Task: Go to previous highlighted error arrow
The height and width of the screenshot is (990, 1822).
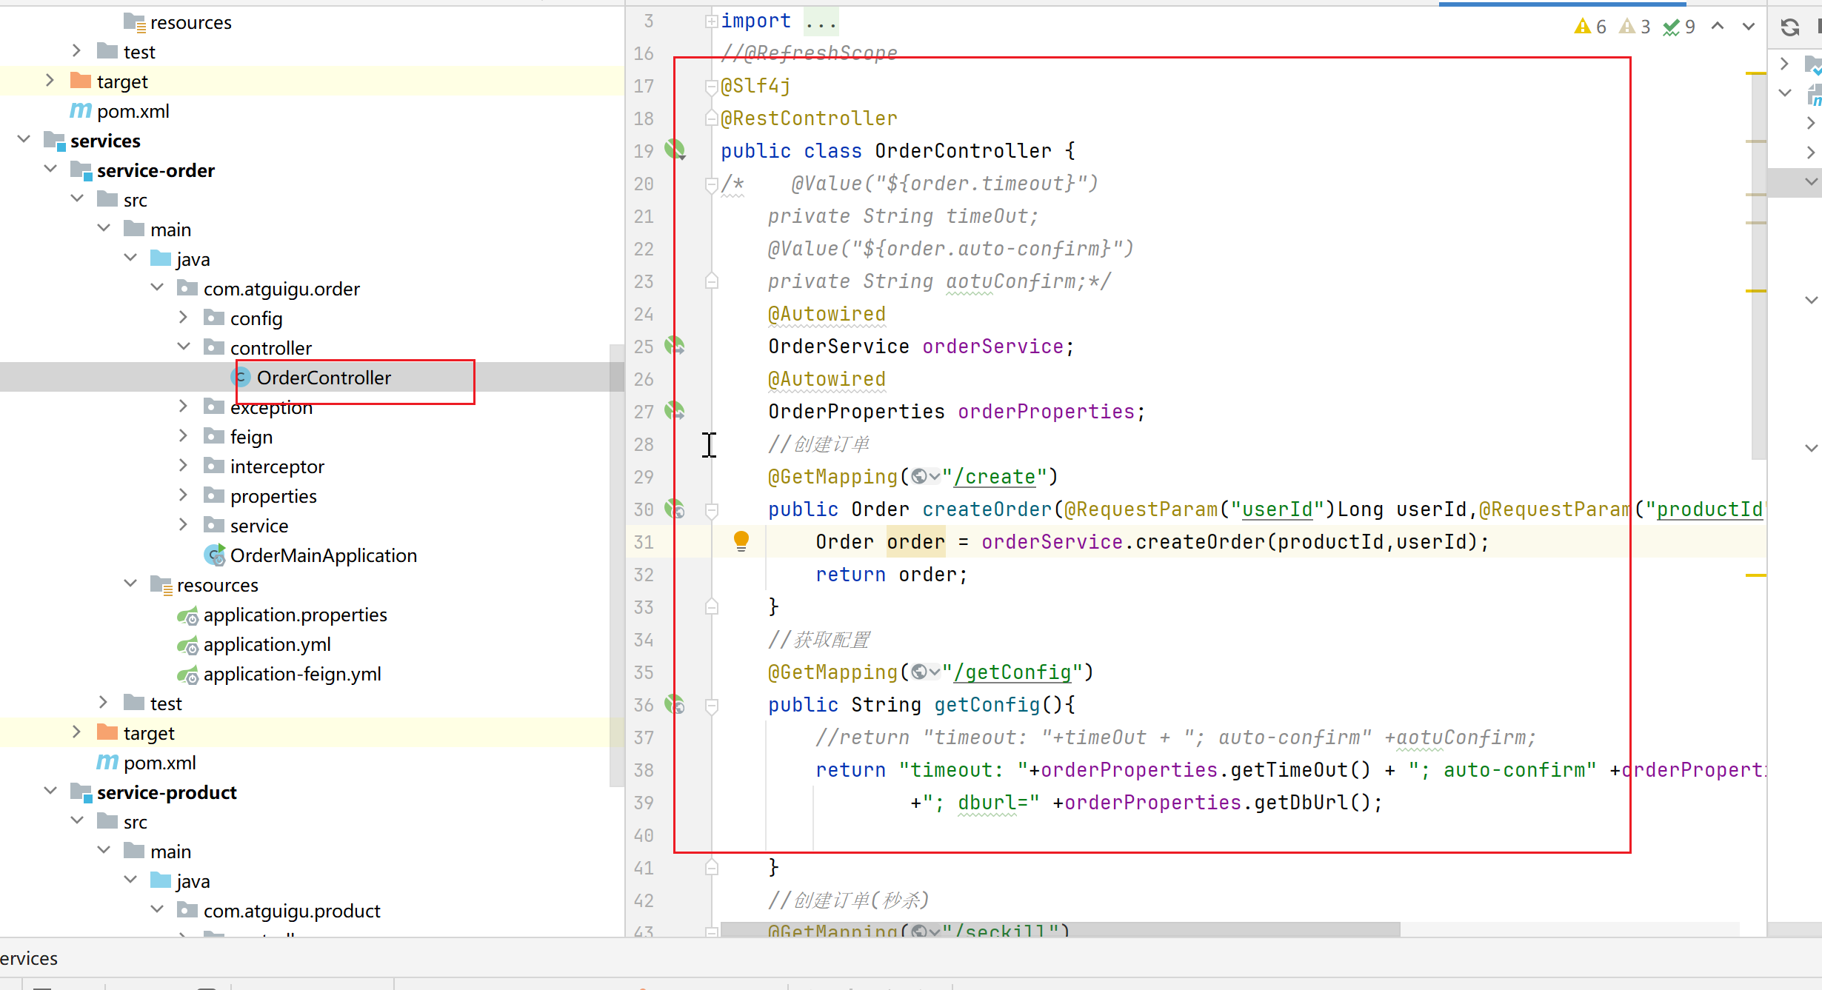Action: tap(1718, 27)
